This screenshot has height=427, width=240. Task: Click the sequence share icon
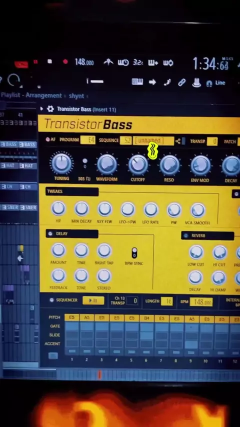178,141
